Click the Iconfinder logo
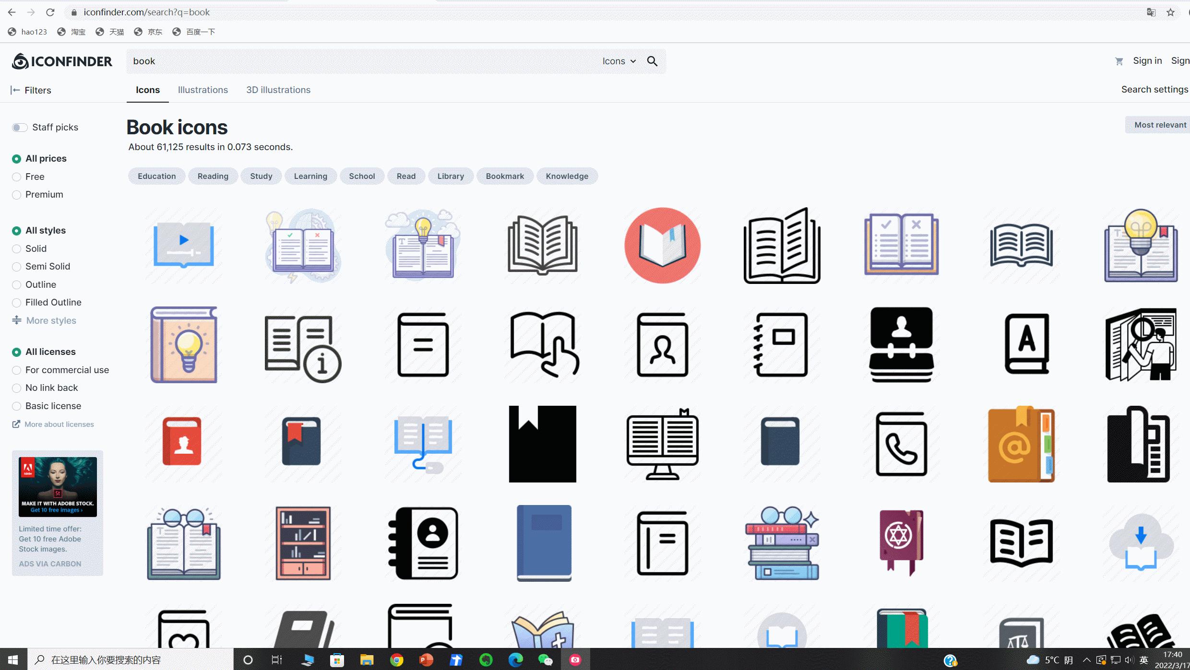The image size is (1190, 670). click(62, 61)
